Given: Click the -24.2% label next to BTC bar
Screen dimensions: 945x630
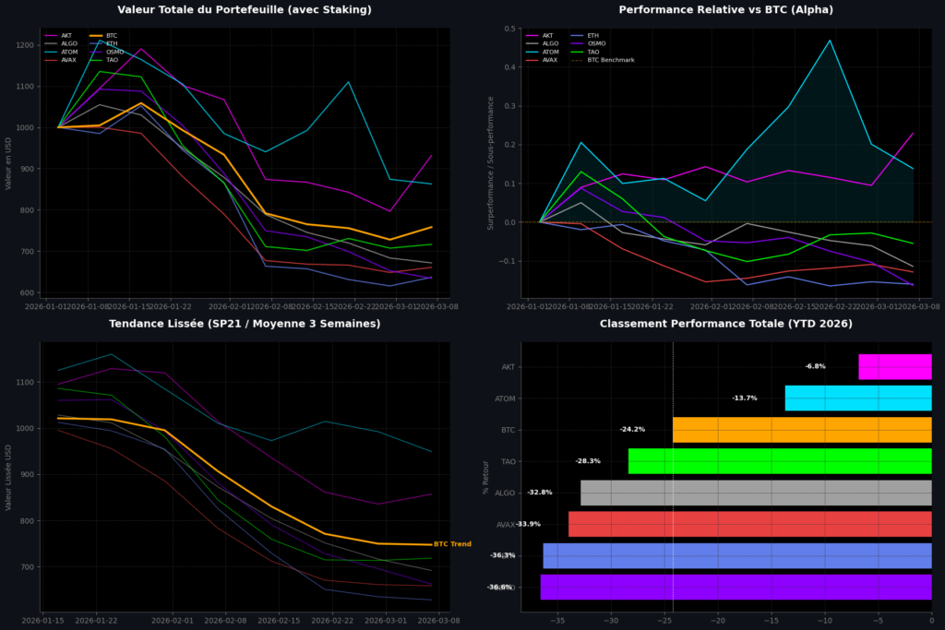Looking at the screenshot, I should coord(632,429).
